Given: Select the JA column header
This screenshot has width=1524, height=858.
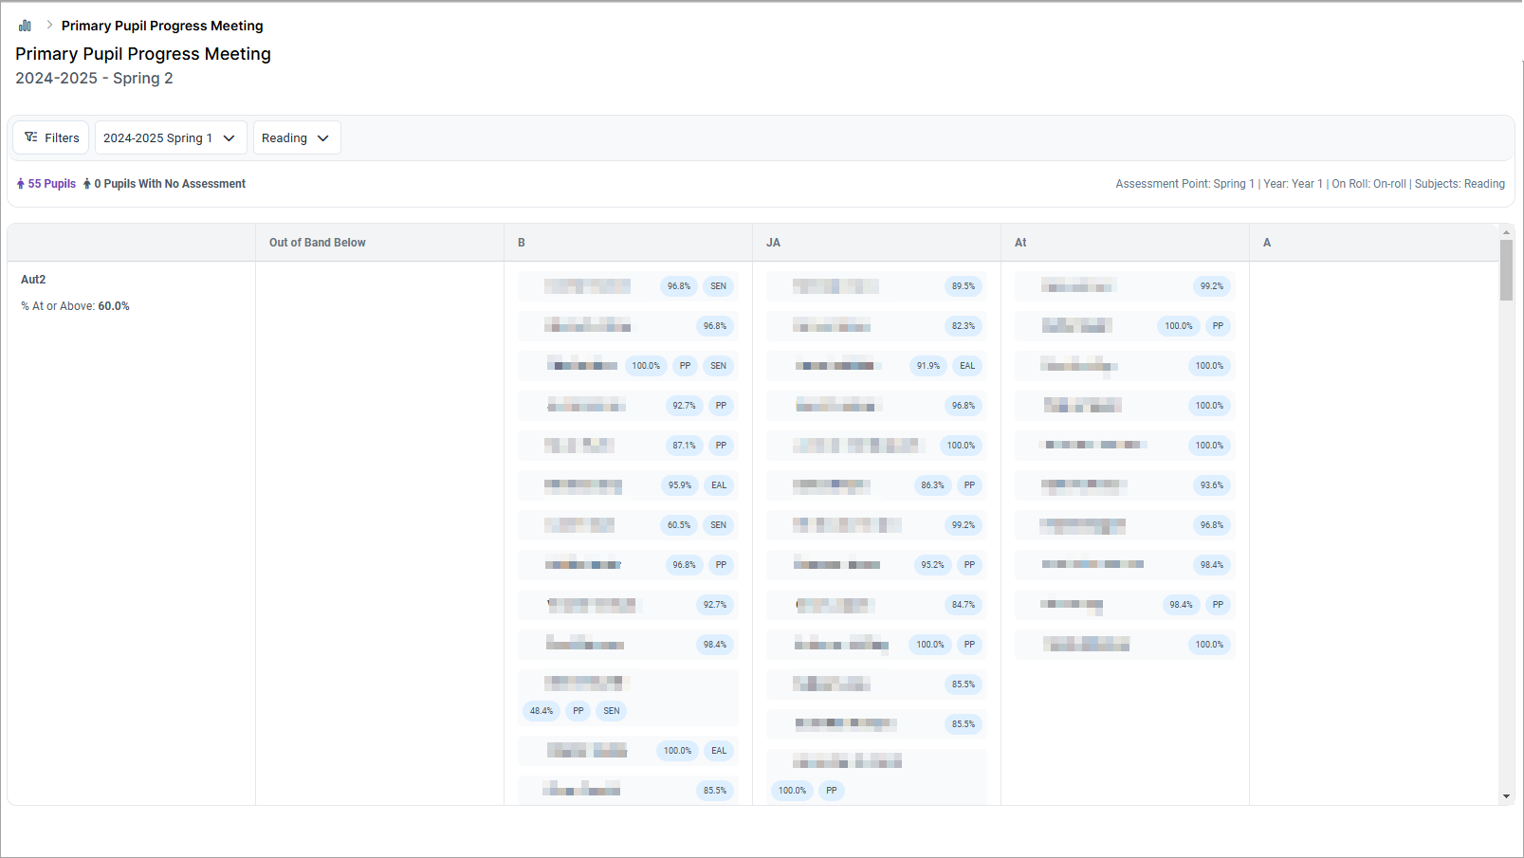Looking at the screenshot, I should 774,243.
